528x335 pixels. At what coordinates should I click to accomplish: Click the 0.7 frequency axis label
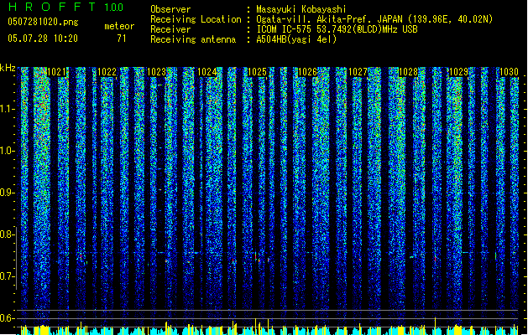pyautogui.click(x=8, y=276)
